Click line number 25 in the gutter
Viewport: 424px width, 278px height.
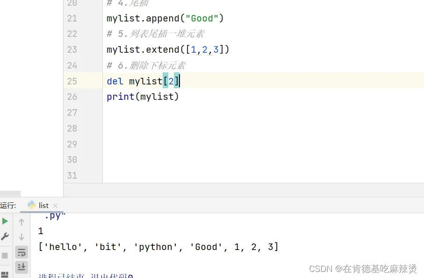(72, 81)
